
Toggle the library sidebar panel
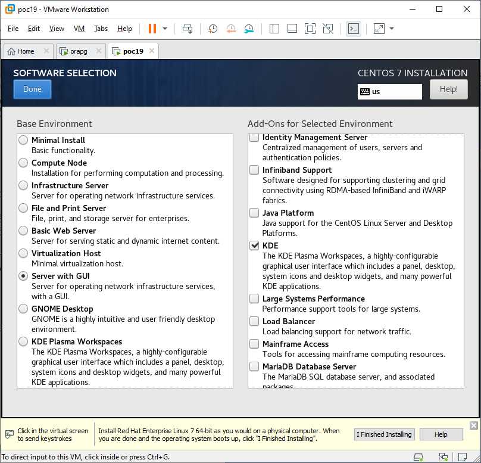274,29
